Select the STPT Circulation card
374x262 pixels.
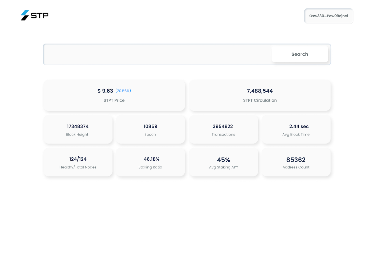(x=260, y=95)
